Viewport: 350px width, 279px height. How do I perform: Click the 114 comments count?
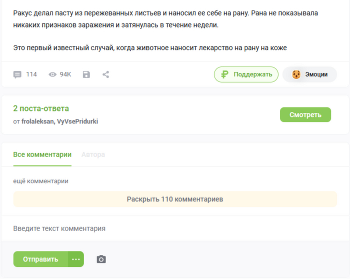[31, 74]
